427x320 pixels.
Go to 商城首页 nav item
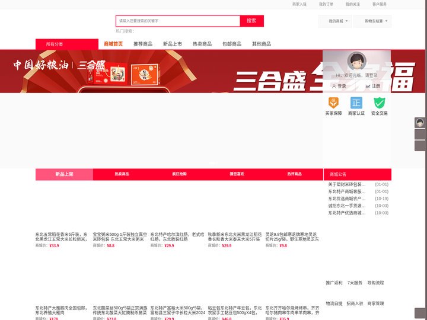tap(113, 44)
